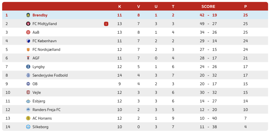Sort by the SCORE column header
The height and width of the screenshot is (133, 270).
(x=208, y=7)
